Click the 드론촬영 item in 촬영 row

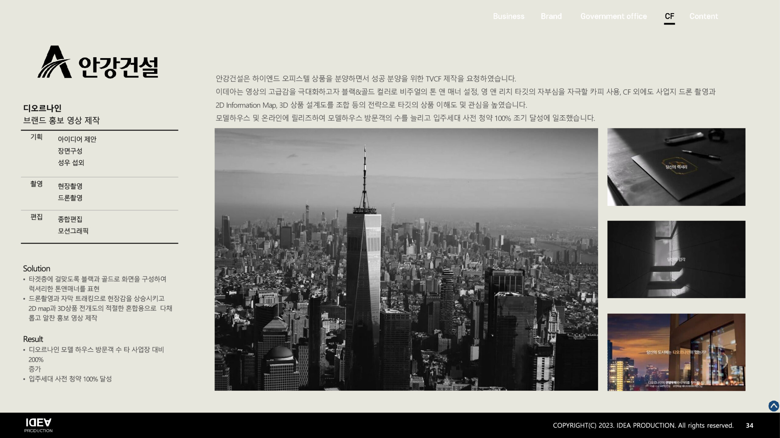[x=70, y=198]
